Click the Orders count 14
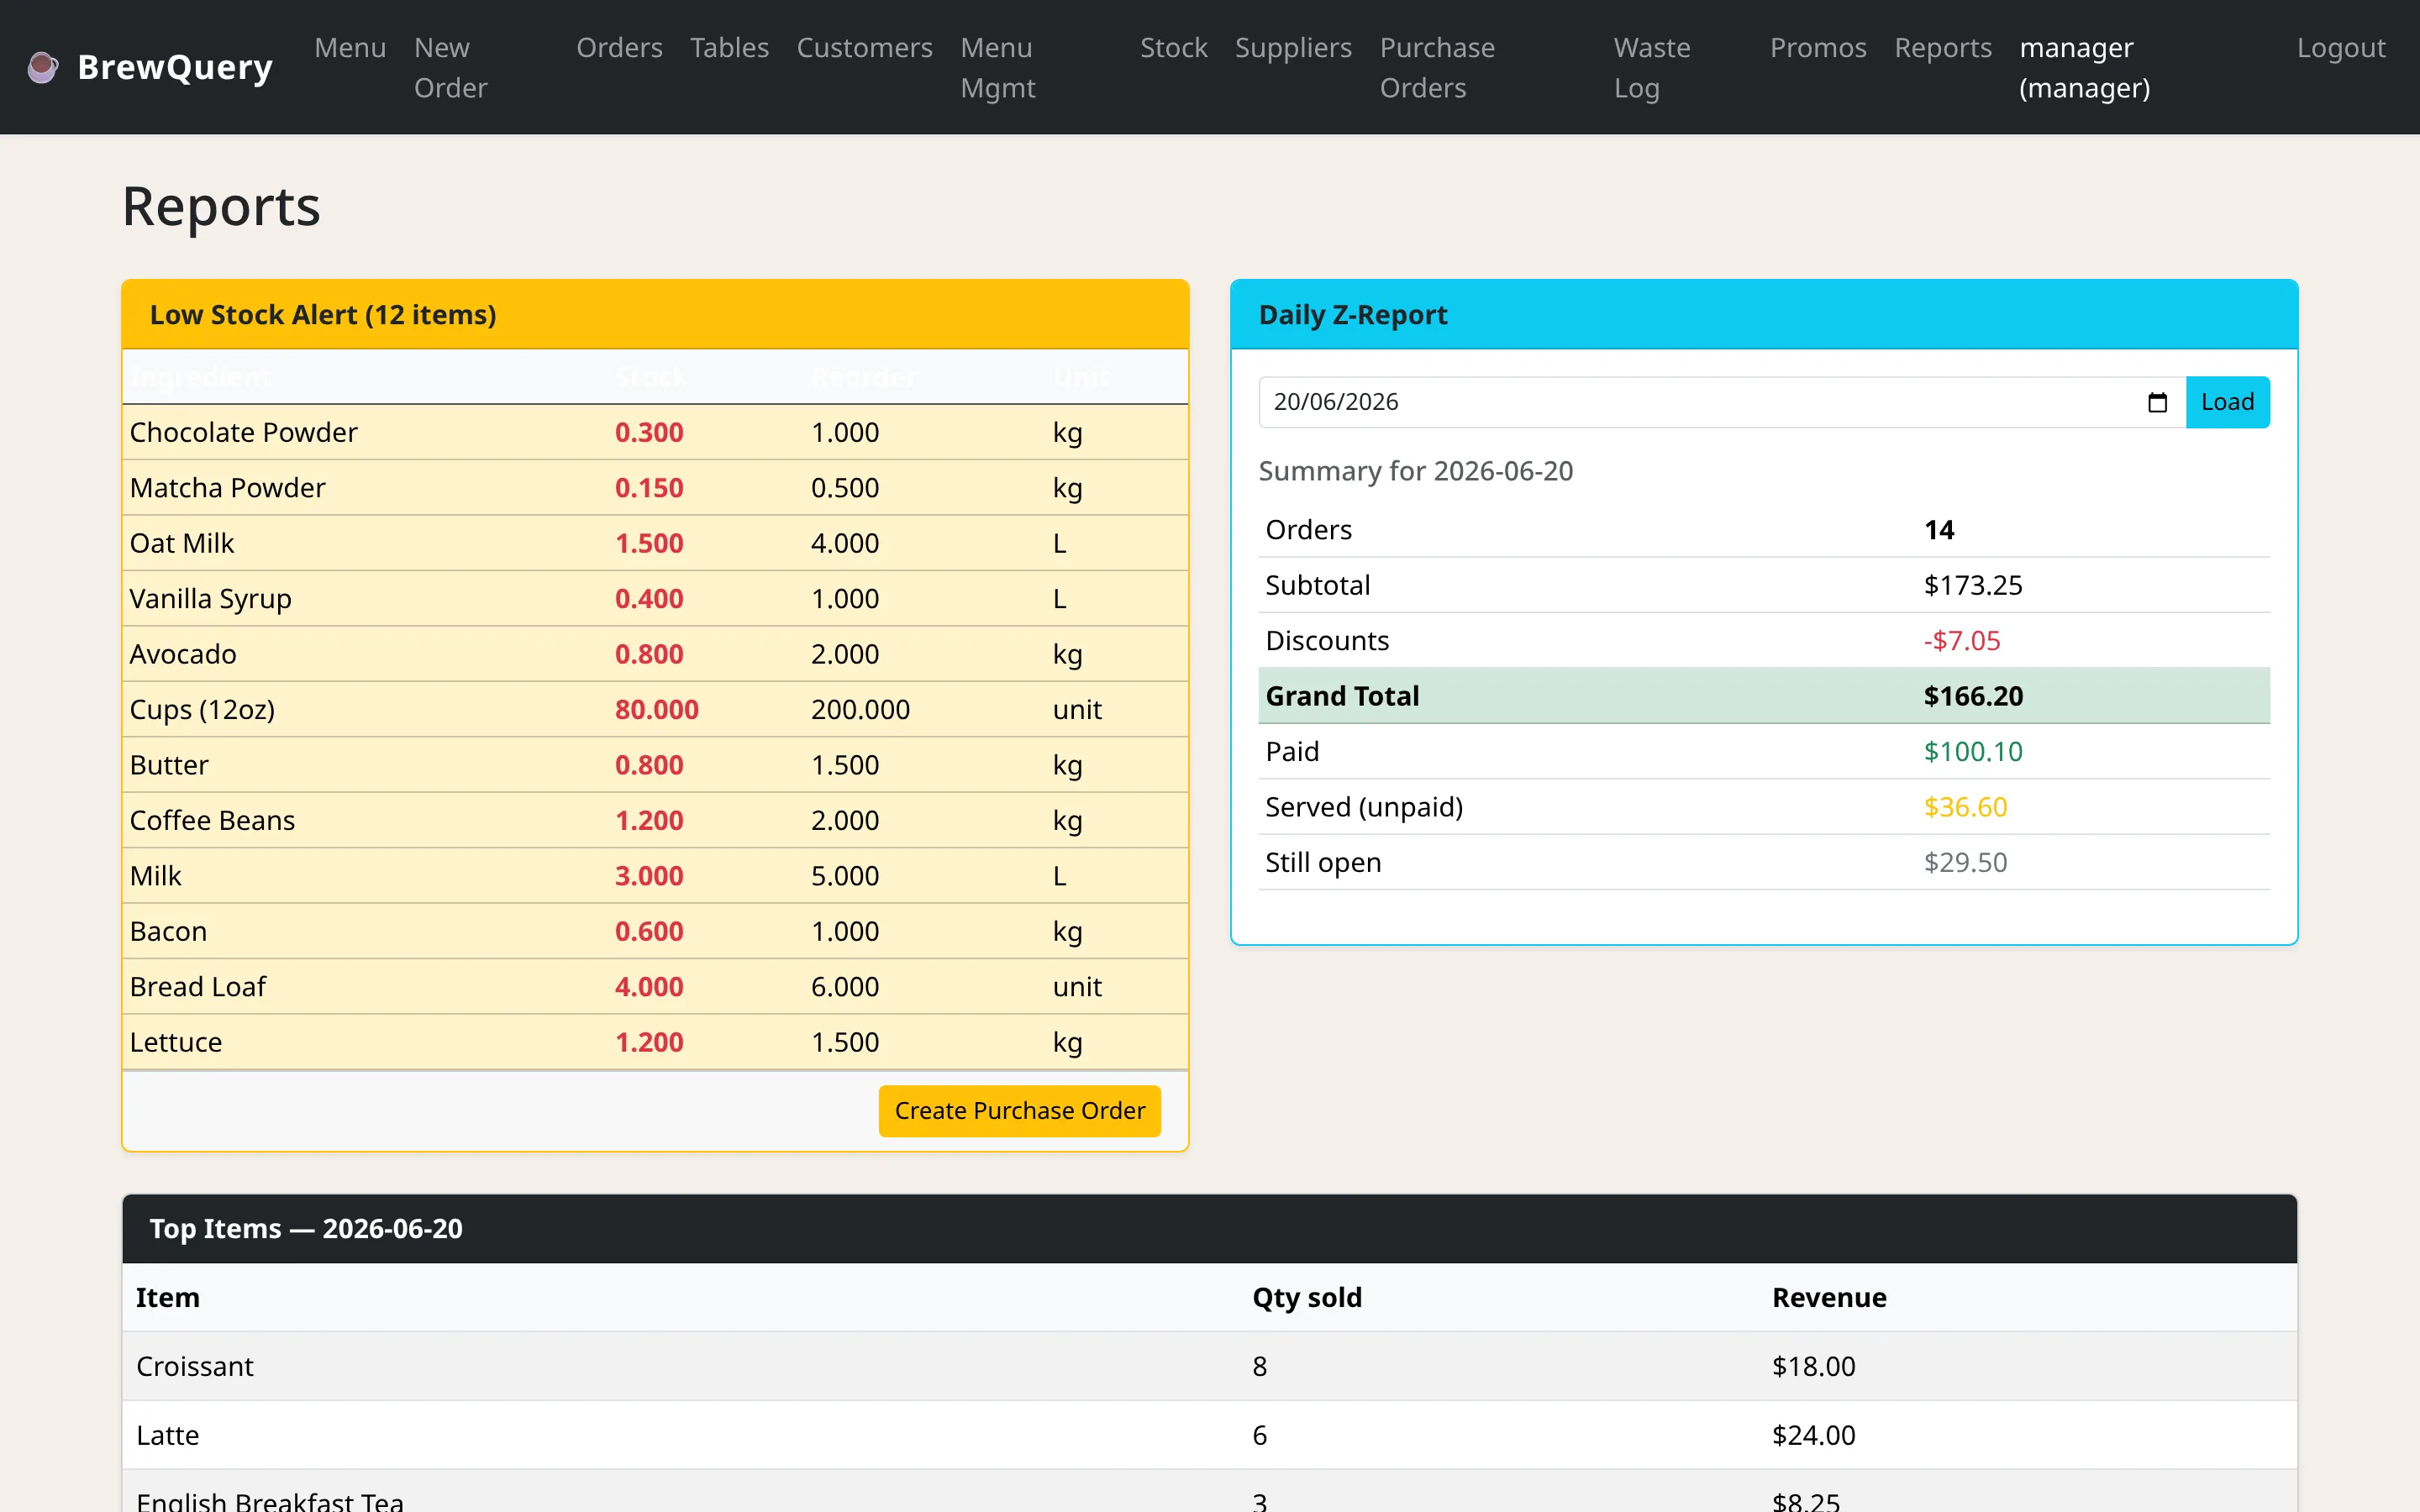The width and height of the screenshot is (2420, 1512). tap(1939, 530)
